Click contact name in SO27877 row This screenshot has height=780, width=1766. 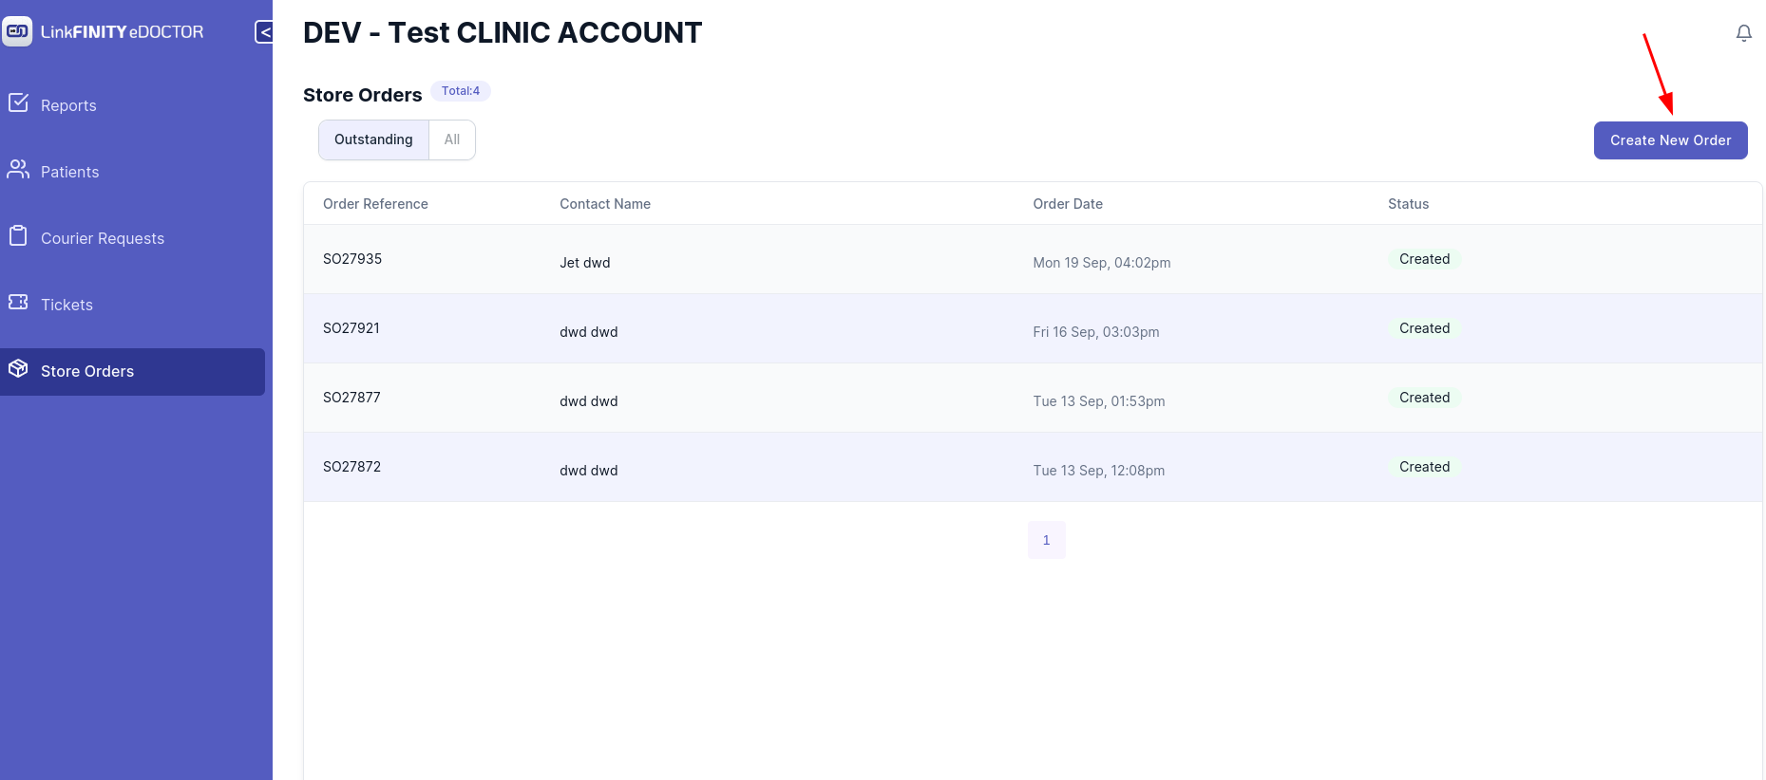[x=589, y=401]
